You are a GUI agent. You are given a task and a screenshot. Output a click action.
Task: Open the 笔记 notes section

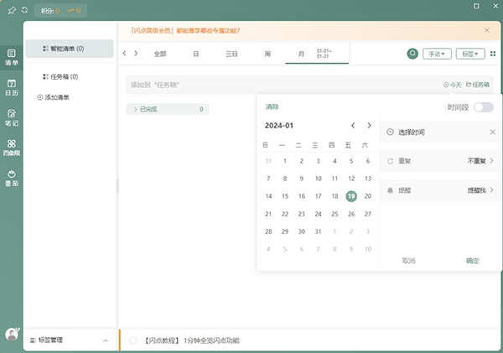(x=12, y=117)
